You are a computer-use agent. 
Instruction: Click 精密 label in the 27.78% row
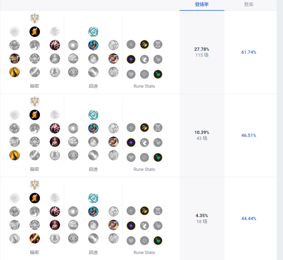[x=34, y=86]
